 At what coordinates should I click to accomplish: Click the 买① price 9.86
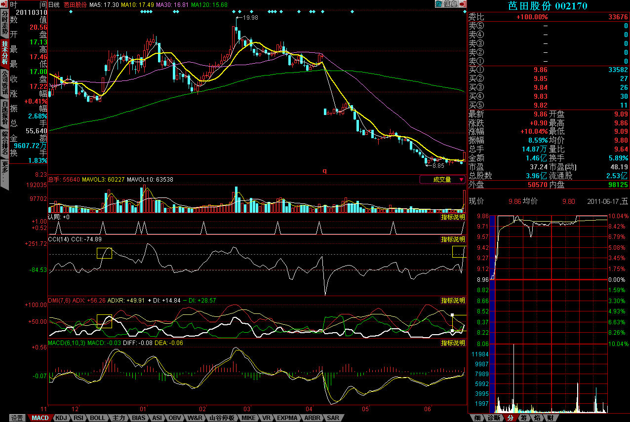[x=541, y=70]
